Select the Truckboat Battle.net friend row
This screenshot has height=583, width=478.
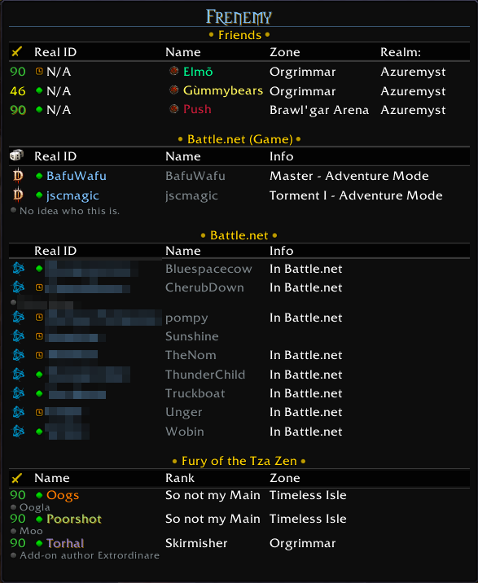239,393
